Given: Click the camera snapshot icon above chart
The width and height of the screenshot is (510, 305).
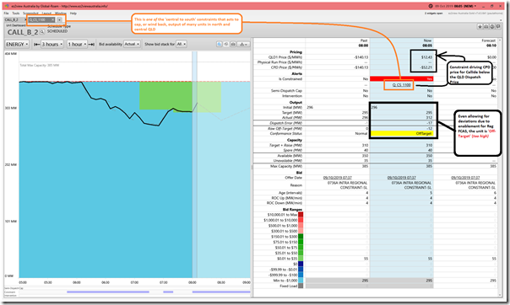Looking at the screenshot, I should pyautogui.click(x=233, y=44).
